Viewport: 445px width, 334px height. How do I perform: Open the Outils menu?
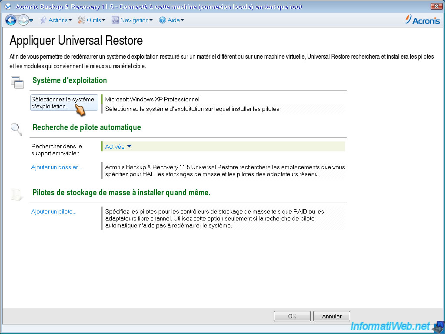[x=96, y=20]
